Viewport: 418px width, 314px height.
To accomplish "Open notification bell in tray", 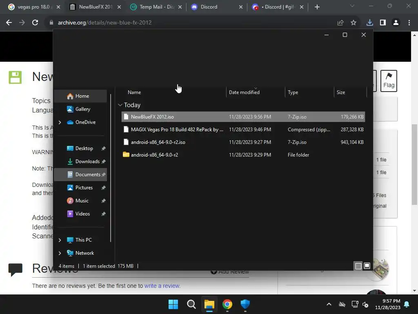I will 407,304.
